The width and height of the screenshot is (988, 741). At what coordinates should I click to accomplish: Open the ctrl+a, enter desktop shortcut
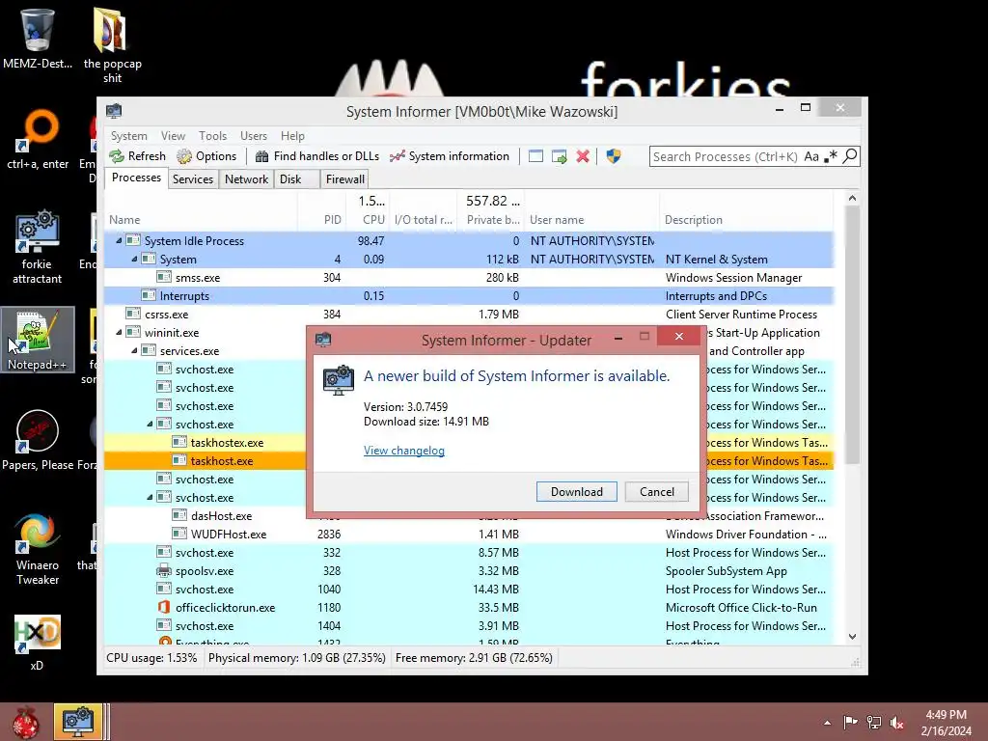point(38,140)
